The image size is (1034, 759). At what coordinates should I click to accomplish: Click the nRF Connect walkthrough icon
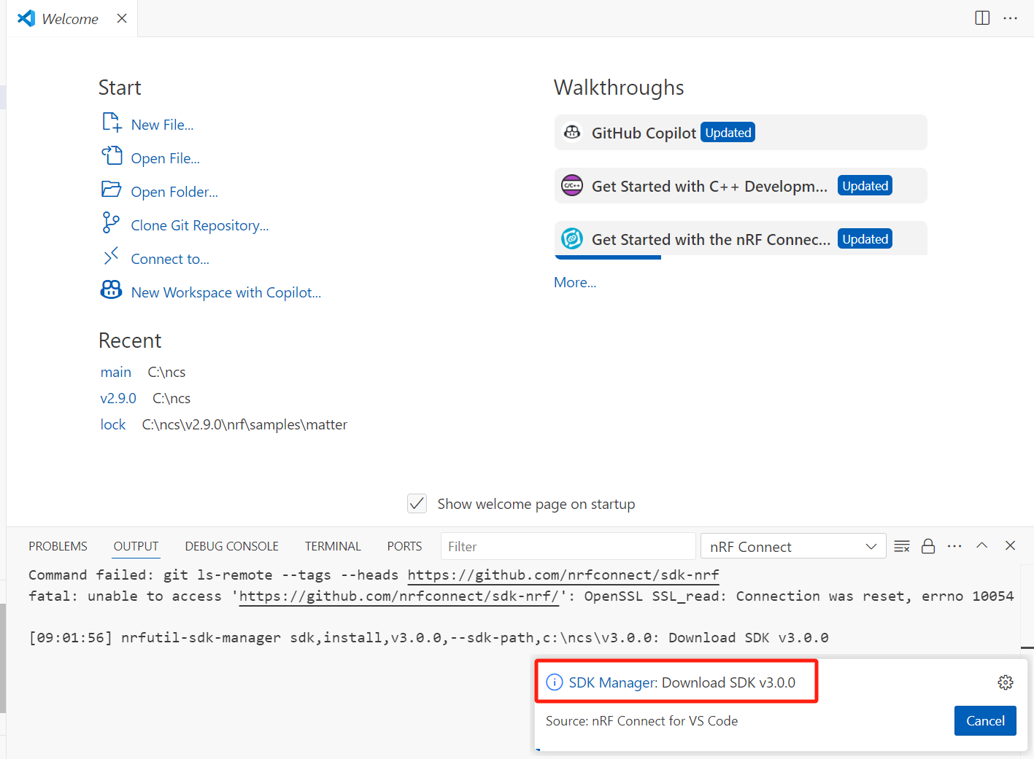[572, 238]
